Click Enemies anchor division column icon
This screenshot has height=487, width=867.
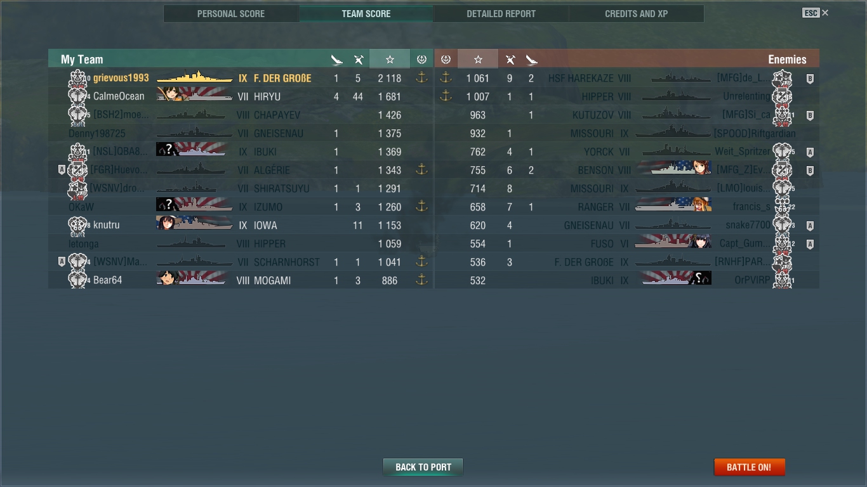(446, 60)
